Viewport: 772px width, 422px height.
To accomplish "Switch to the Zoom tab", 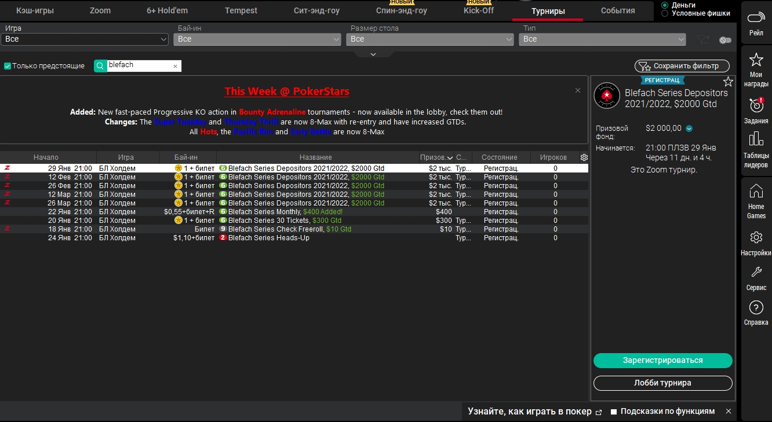I will click(100, 10).
